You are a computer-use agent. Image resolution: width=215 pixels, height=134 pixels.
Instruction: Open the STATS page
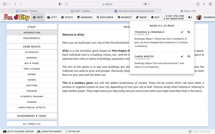67,17
